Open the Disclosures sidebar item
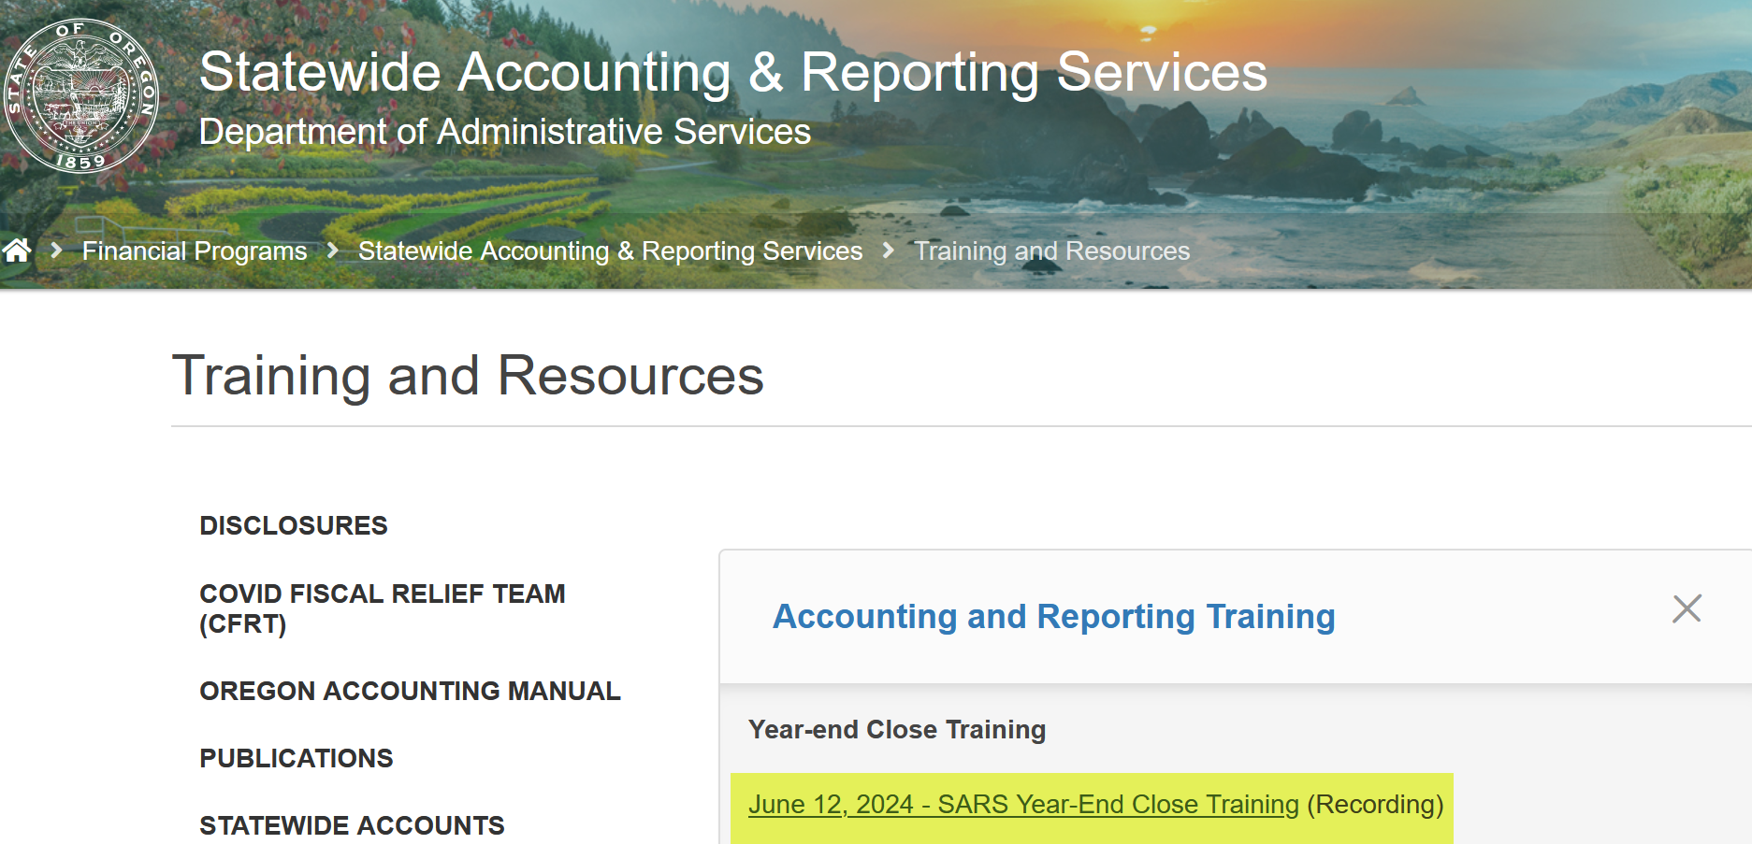This screenshot has height=844, width=1752. (294, 525)
